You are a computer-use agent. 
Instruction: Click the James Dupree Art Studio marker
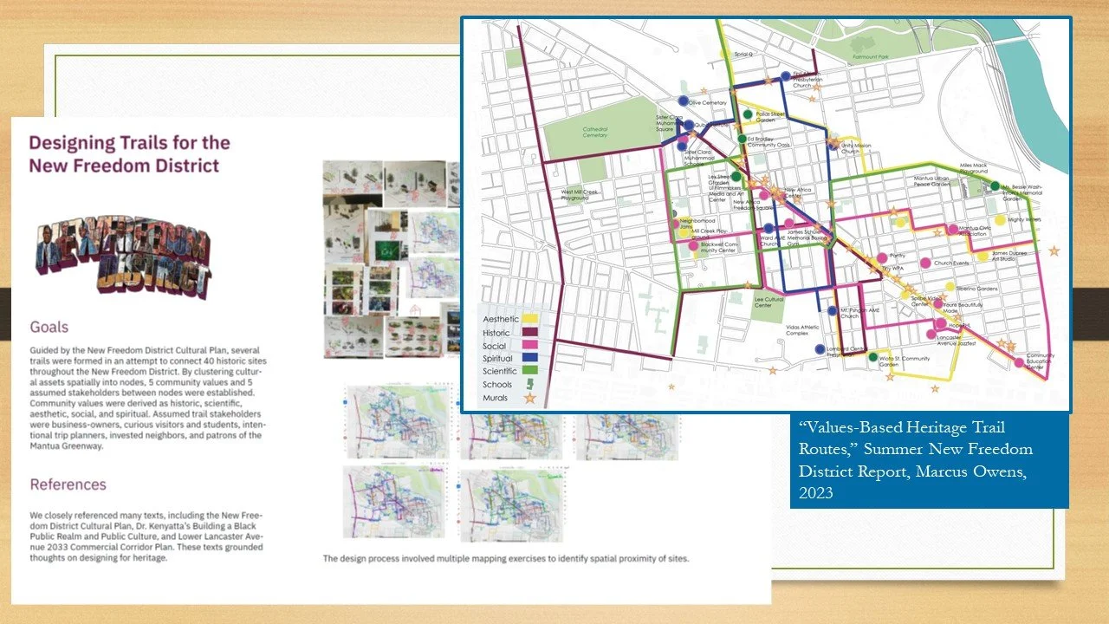[x=983, y=256]
